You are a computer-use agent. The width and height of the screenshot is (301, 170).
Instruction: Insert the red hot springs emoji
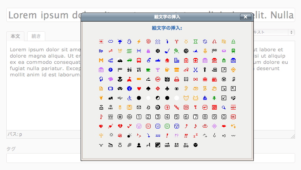tap(205, 126)
